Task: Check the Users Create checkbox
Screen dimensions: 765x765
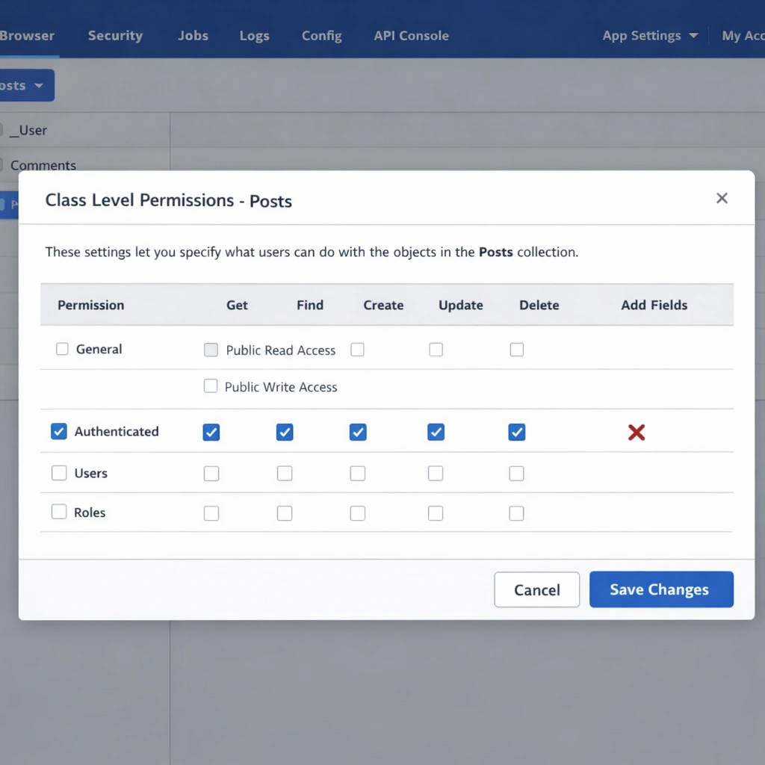Action: click(x=358, y=474)
